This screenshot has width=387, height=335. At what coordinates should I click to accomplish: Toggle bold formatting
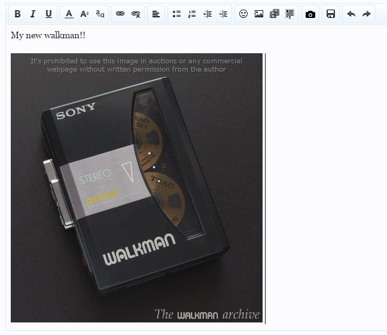(17, 14)
